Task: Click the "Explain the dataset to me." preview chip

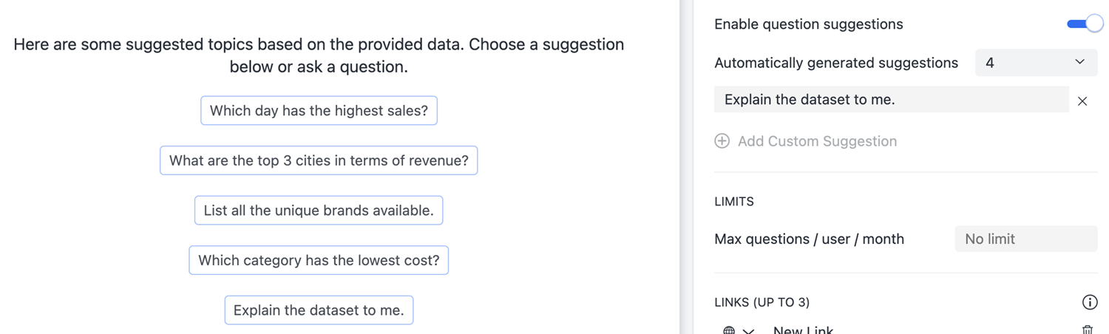Action: click(x=319, y=310)
